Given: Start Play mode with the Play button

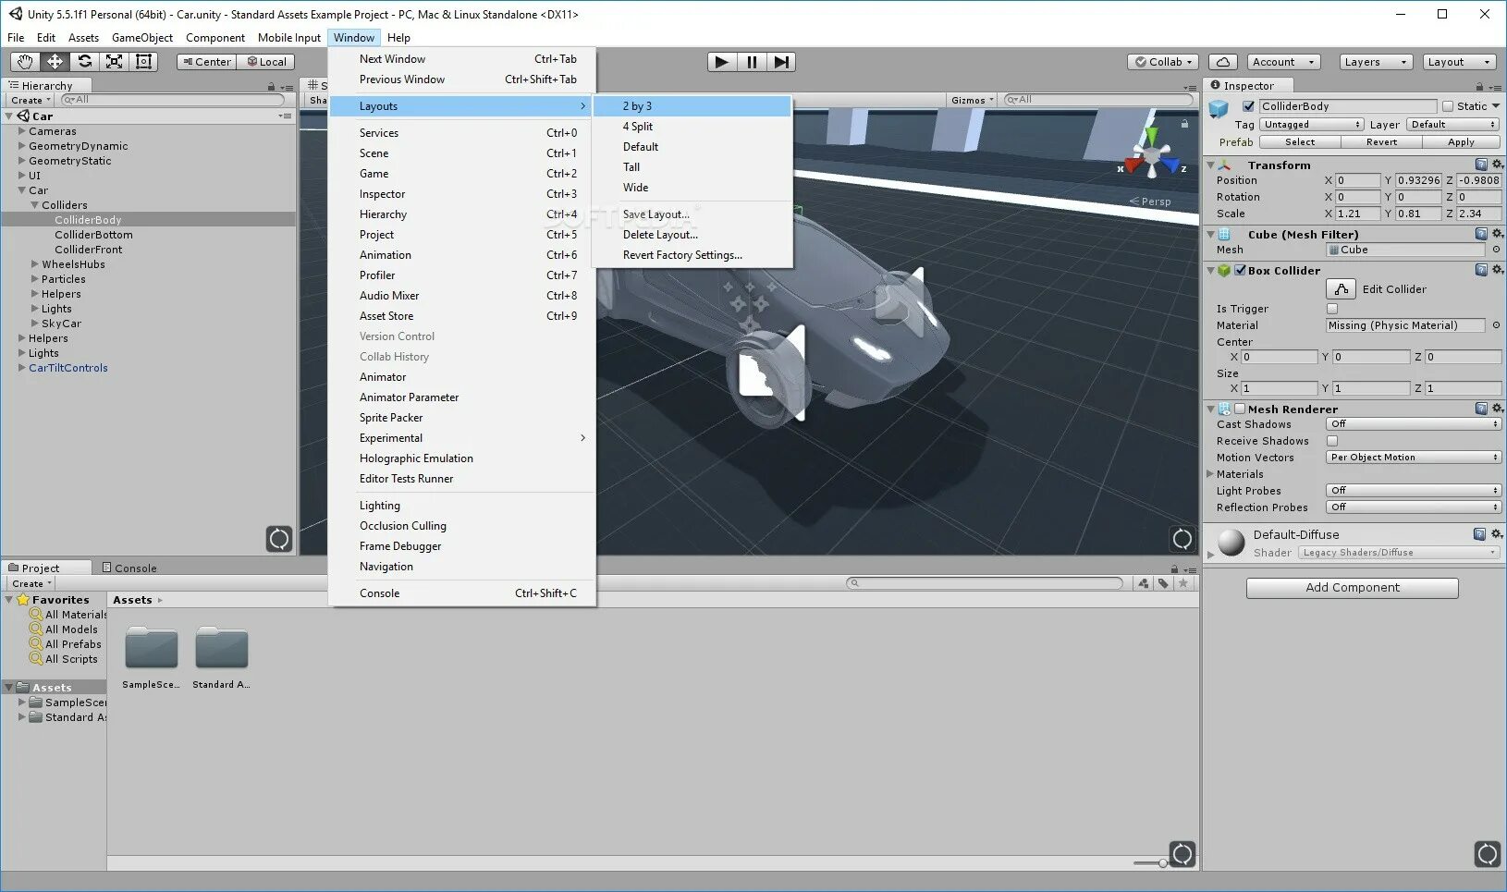Looking at the screenshot, I should [x=722, y=62].
